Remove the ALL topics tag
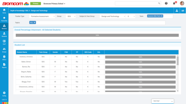The width and height of the screenshot is (186, 104). pos(34,23)
